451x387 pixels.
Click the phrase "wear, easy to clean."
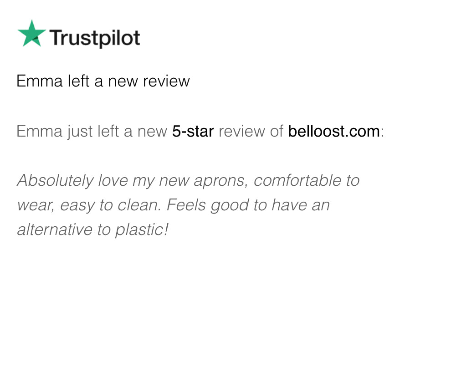click(89, 205)
